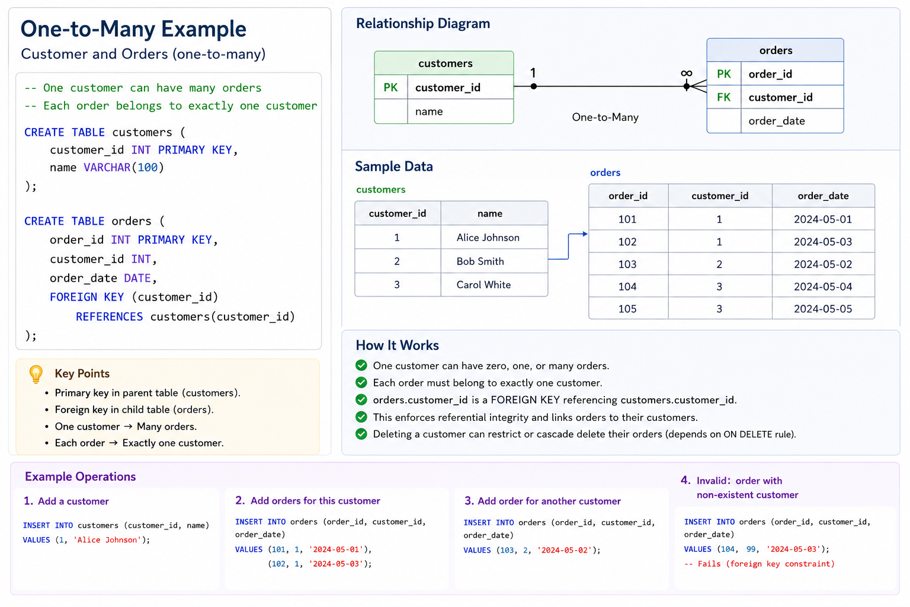910x607 pixels.
Task: Click the bullet "Each order → Exactly one customer."
Action: (139, 443)
